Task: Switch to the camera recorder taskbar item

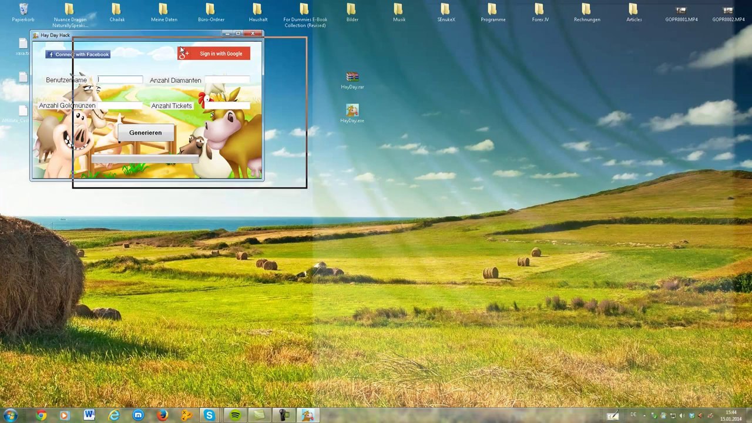Action: tap(284, 415)
